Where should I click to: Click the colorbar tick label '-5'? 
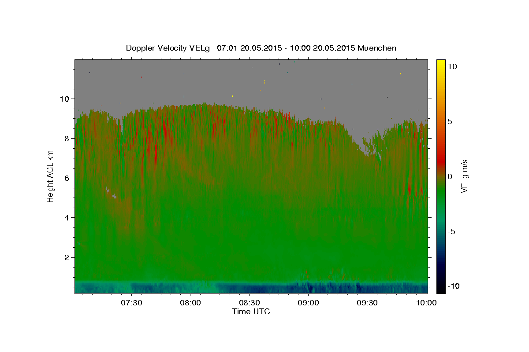[452, 231]
